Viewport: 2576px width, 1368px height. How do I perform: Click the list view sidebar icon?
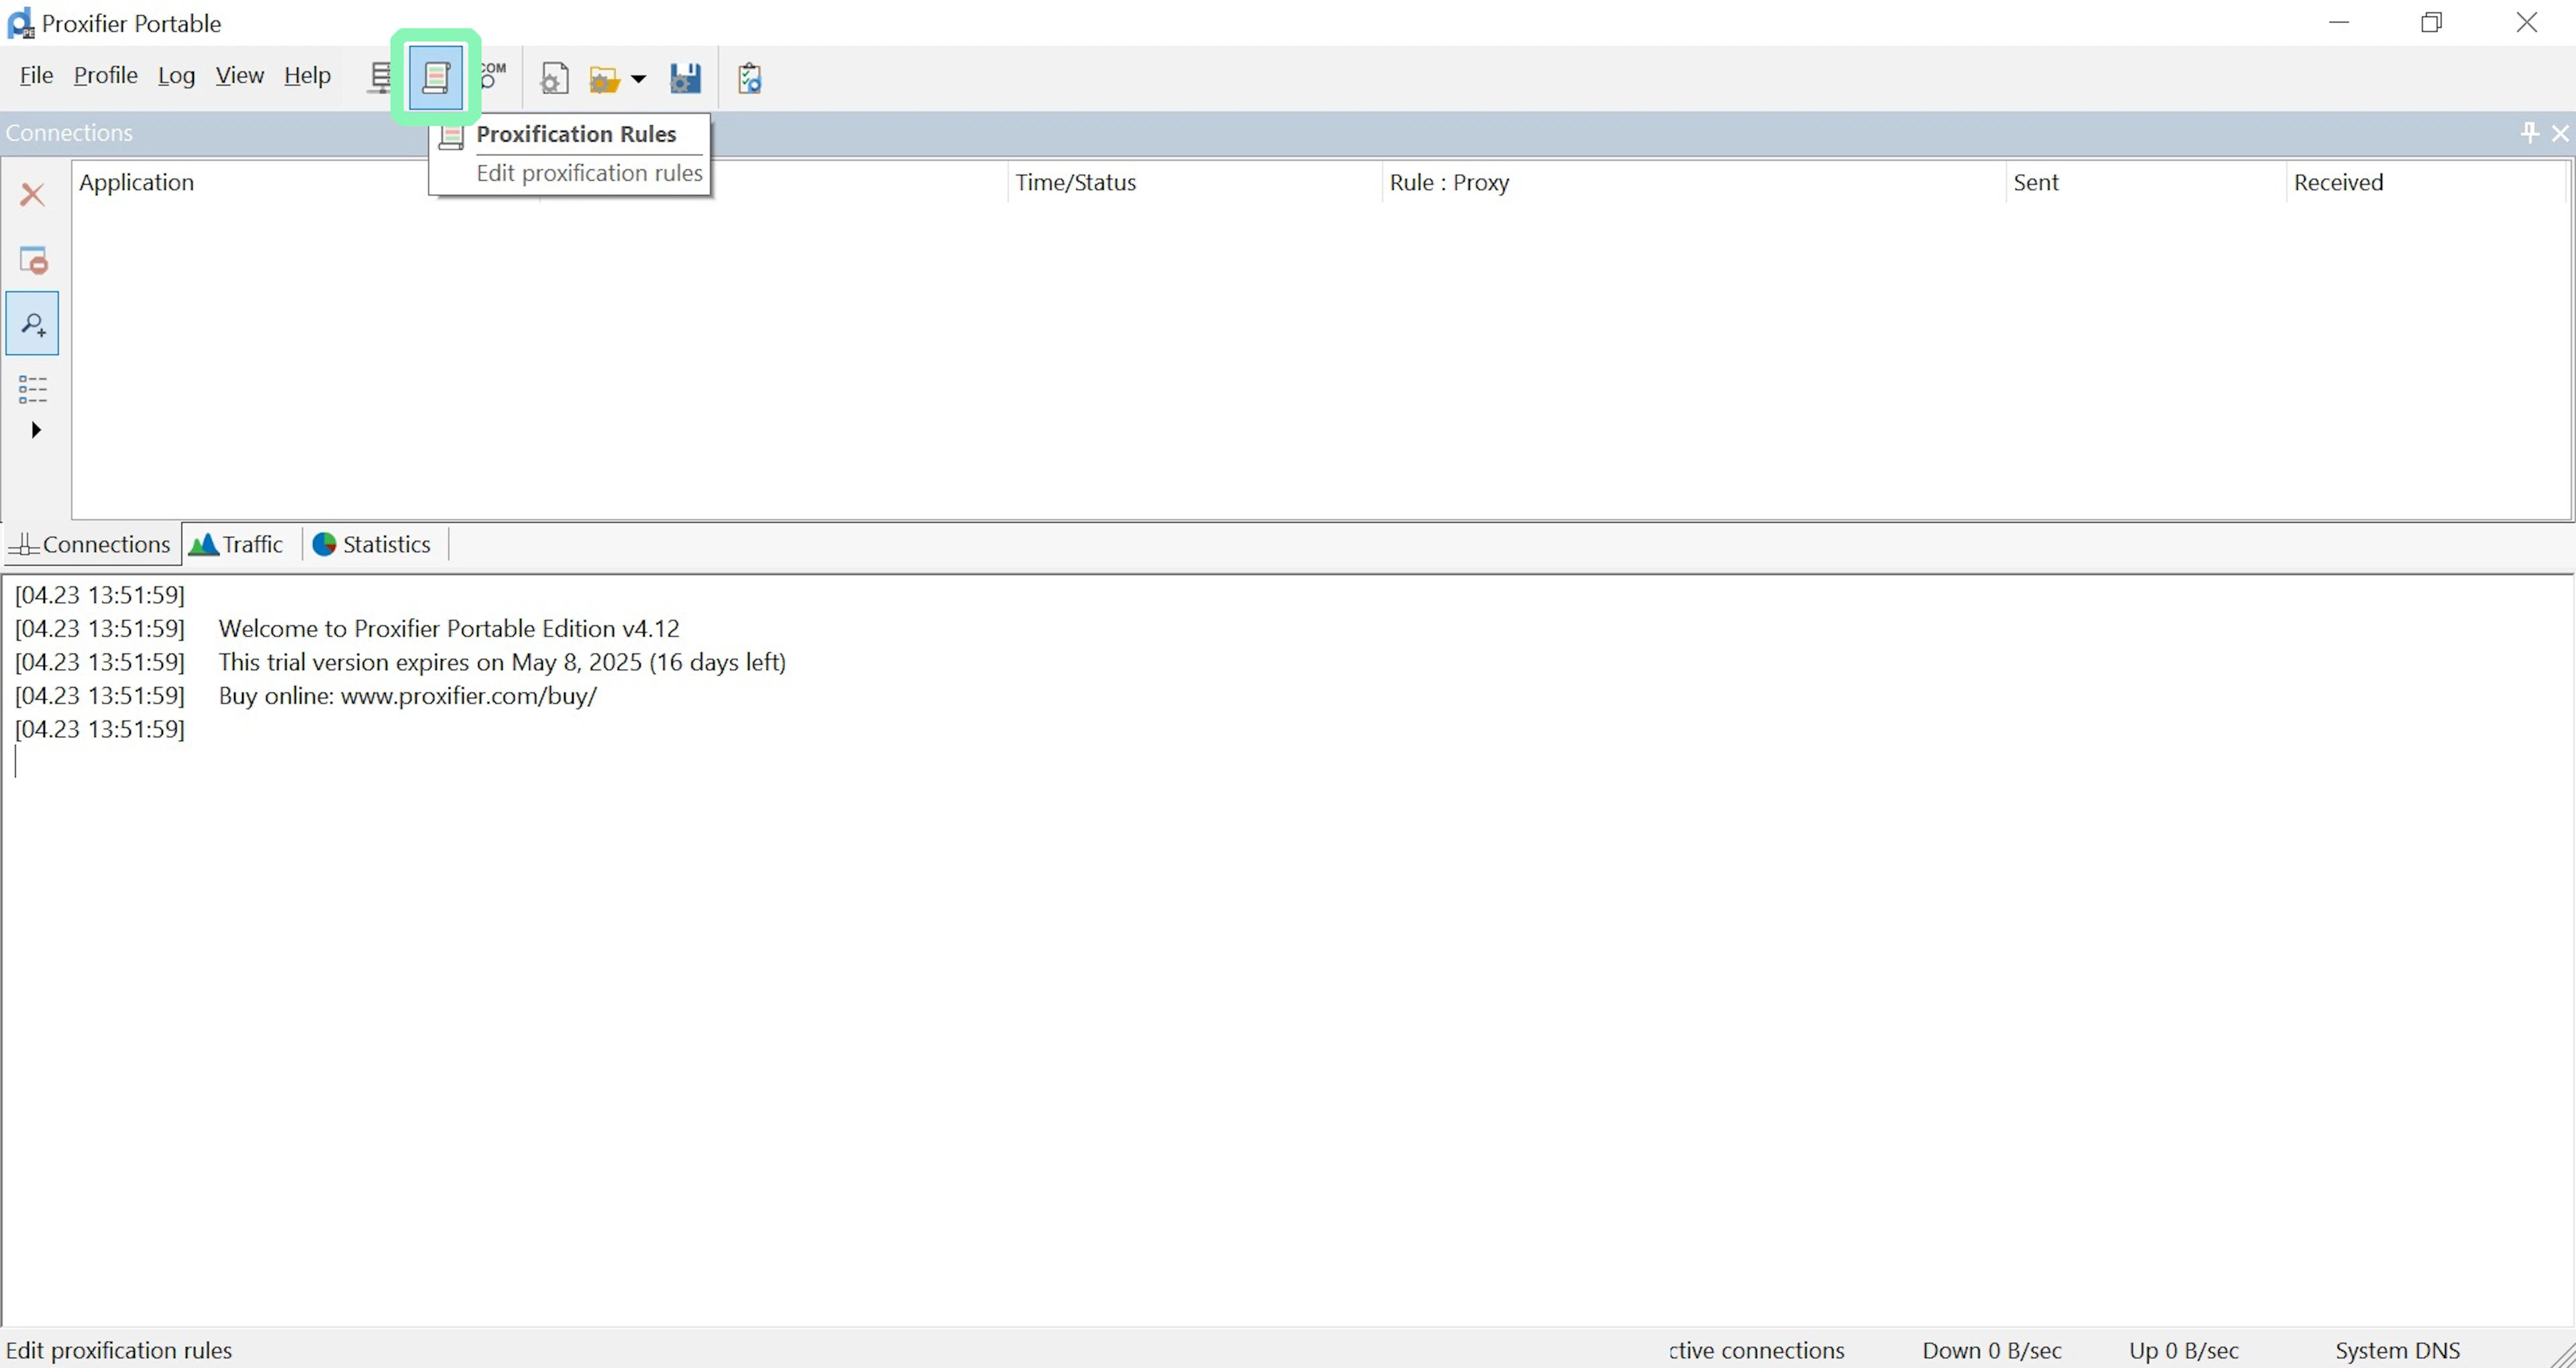[33, 389]
